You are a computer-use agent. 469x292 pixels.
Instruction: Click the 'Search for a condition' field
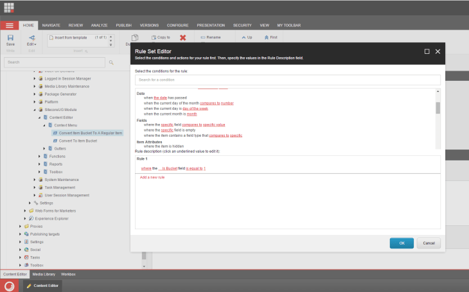point(287,80)
